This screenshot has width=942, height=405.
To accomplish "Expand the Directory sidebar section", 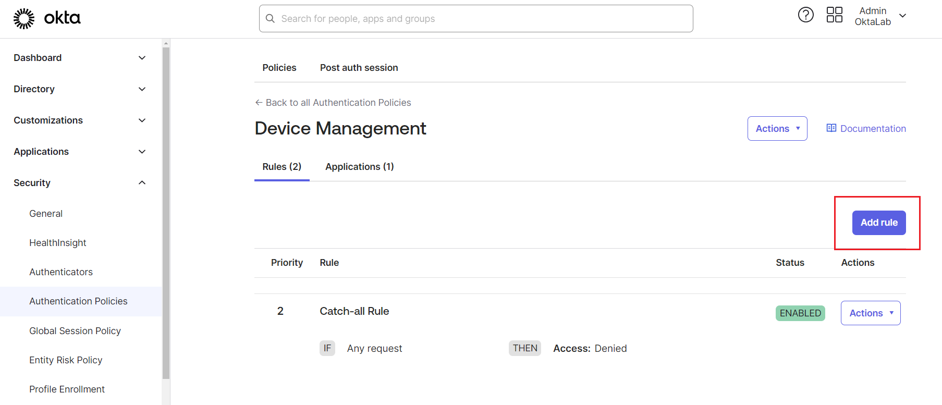I will tap(142, 89).
